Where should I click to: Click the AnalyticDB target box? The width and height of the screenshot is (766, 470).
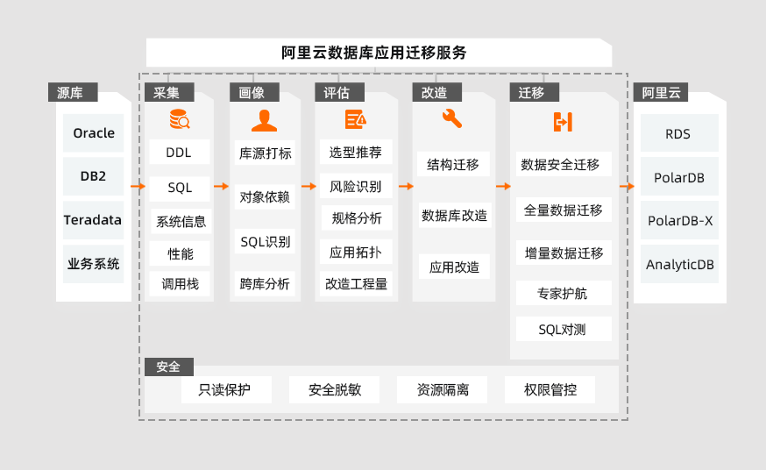[x=679, y=264]
